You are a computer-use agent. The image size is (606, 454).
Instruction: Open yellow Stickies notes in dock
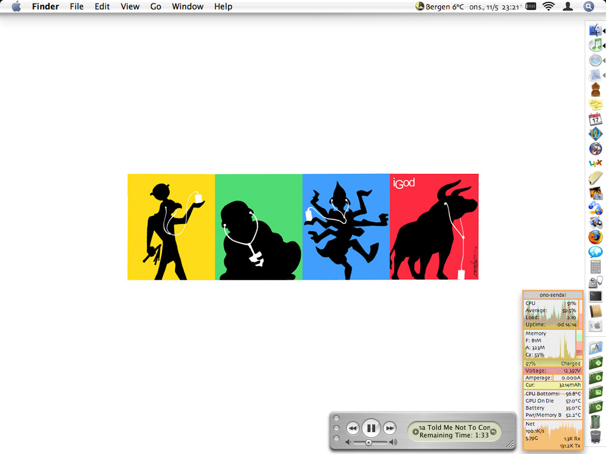tap(595, 104)
